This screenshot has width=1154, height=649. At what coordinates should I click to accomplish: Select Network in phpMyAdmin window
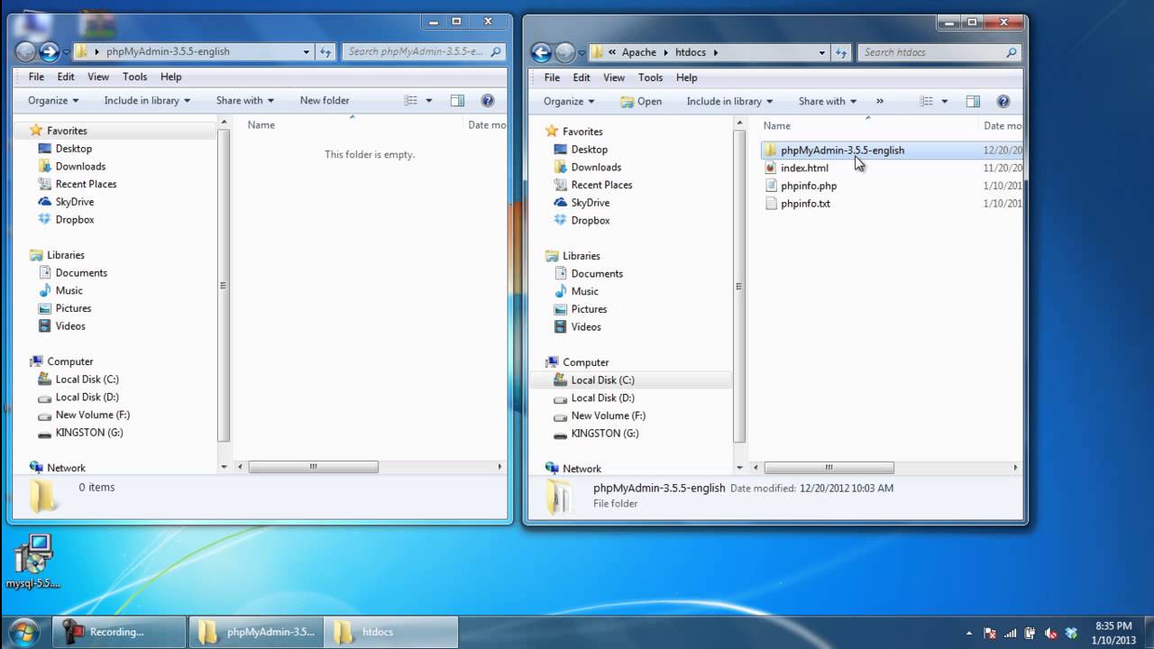66,468
